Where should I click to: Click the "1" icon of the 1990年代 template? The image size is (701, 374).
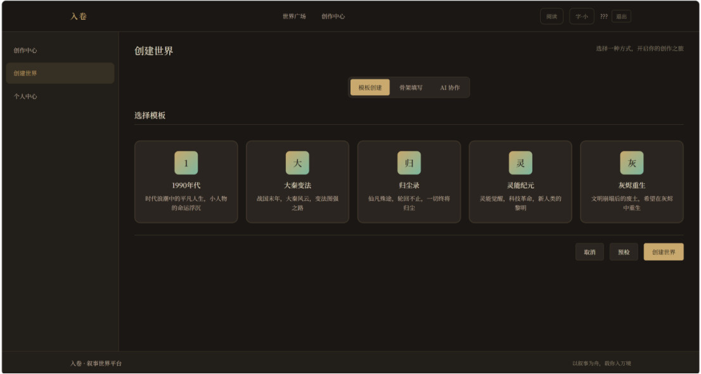tap(186, 163)
